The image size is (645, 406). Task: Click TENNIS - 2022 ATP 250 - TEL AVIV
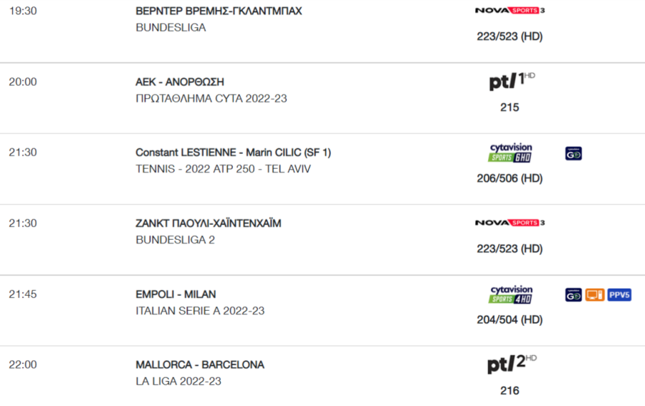coord(224,169)
